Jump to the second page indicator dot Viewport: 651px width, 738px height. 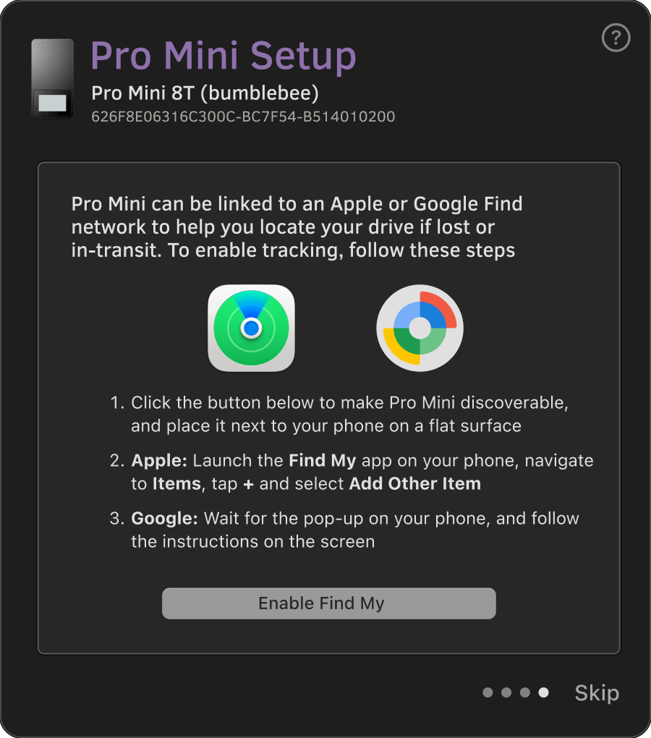click(506, 693)
